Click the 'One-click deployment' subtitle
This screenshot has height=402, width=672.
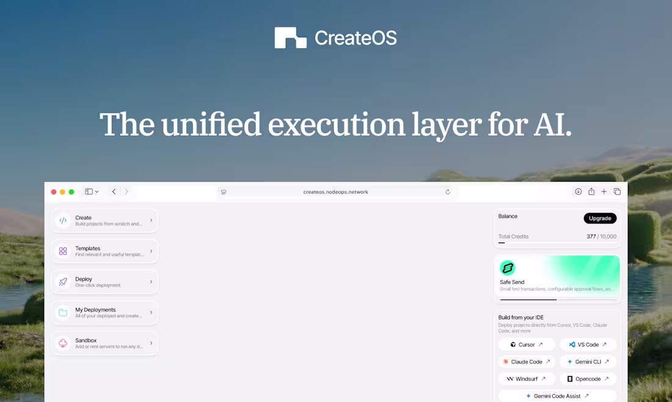coord(98,285)
